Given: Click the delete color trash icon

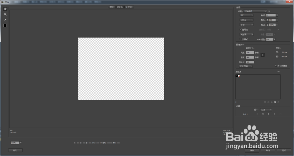Looking at the screenshot, I should tap(278, 102).
